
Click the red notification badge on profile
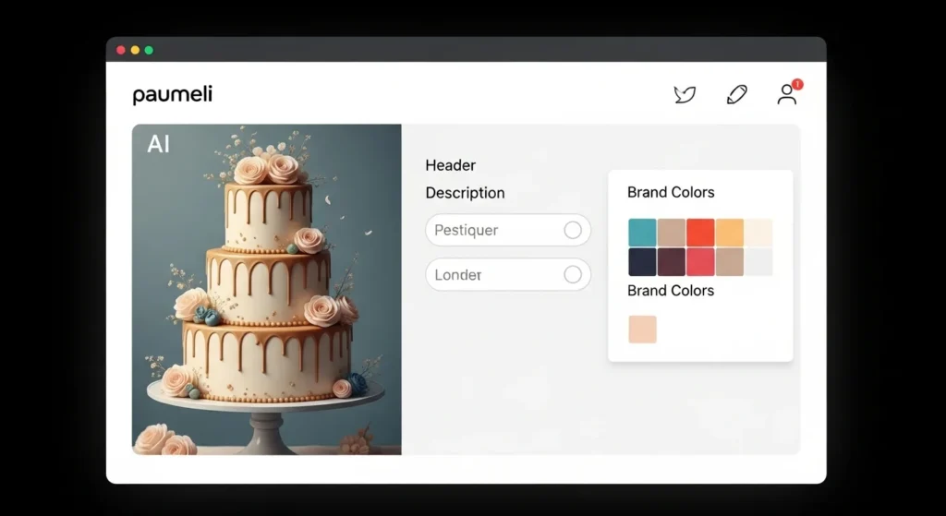pos(797,84)
